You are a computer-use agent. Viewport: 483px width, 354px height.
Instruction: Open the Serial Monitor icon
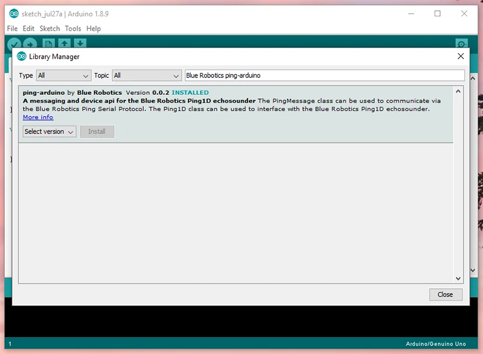tap(462, 44)
